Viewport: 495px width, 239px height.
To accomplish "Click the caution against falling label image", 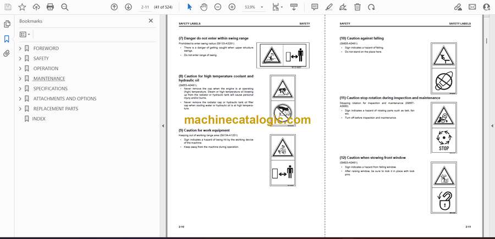I will pos(443,69).
